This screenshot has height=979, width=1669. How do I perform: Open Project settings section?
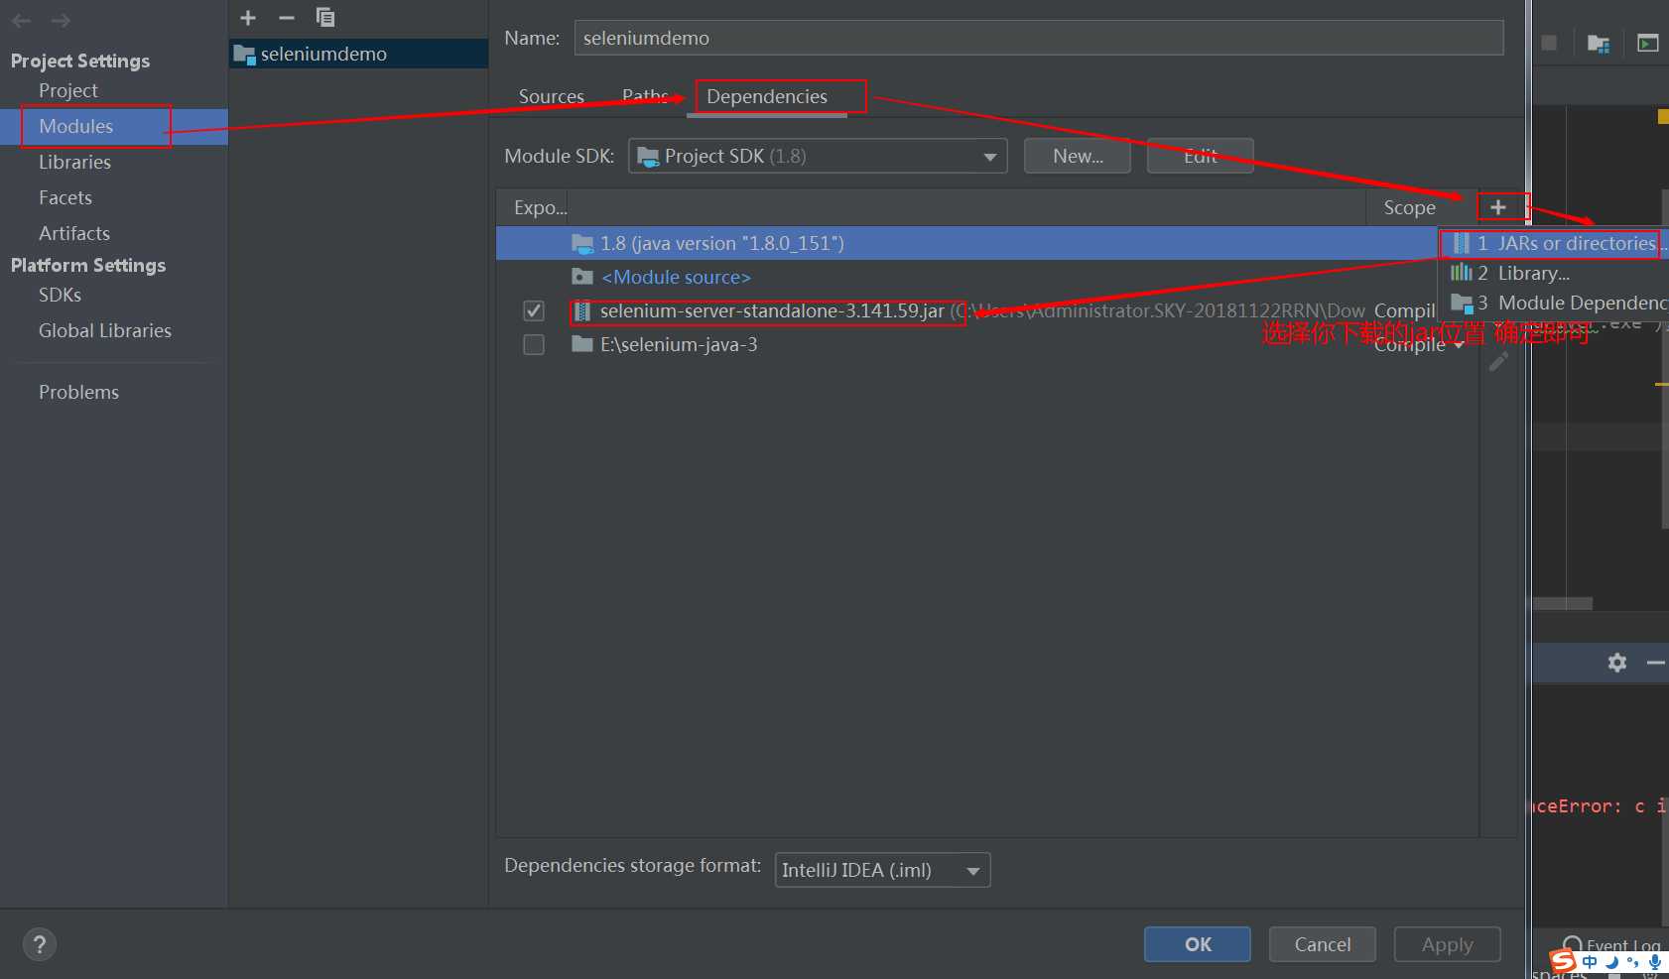point(68,90)
